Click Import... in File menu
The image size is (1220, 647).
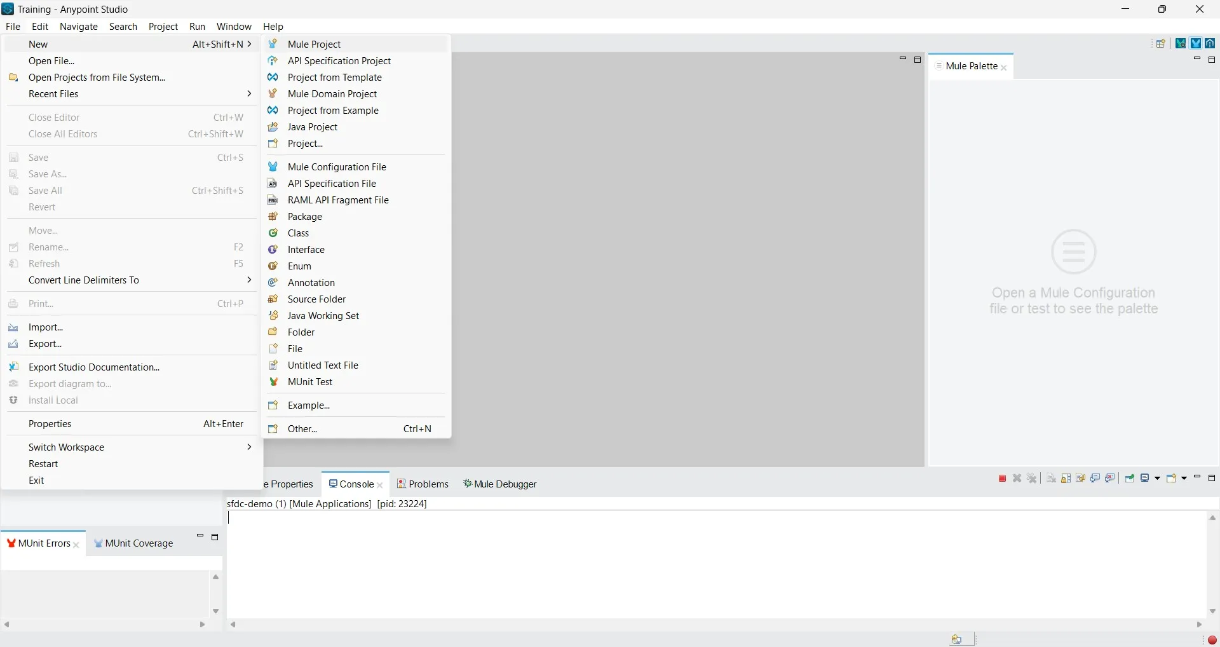point(132,327)
